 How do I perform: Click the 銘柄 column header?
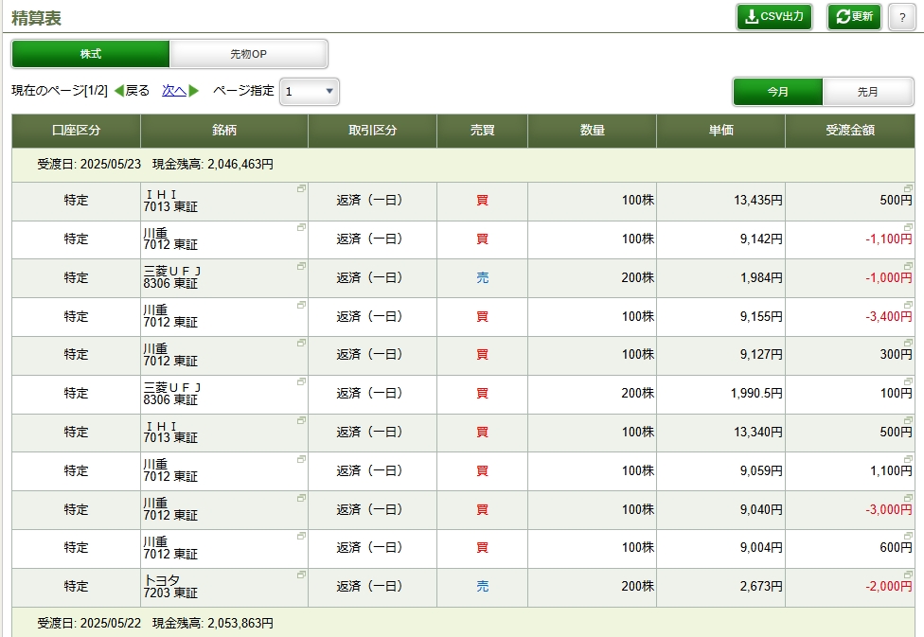[224, 131]
